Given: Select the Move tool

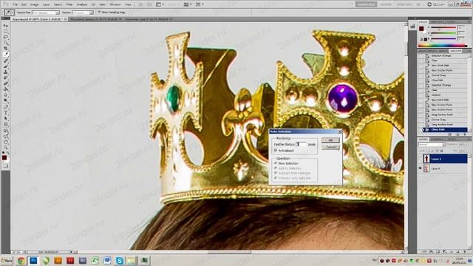Looking at the screenshot, I should coord(6,26).
